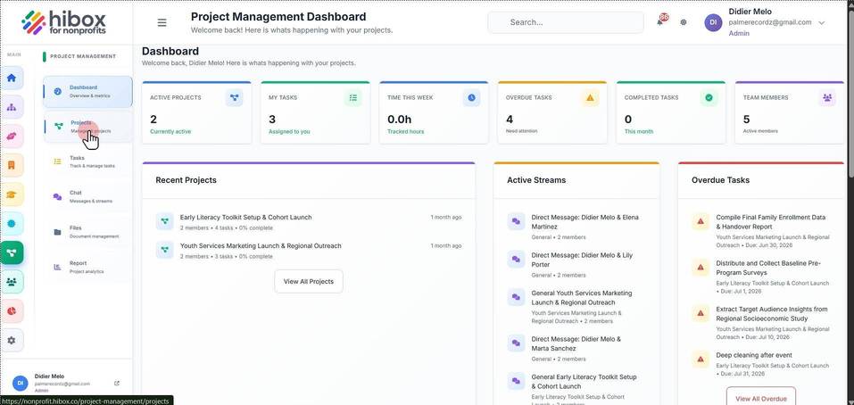Click the View All Overdue button
Image resolution: width=854 pixels, height=405 pixels.
pyautogui.click(x=761, y=399)
